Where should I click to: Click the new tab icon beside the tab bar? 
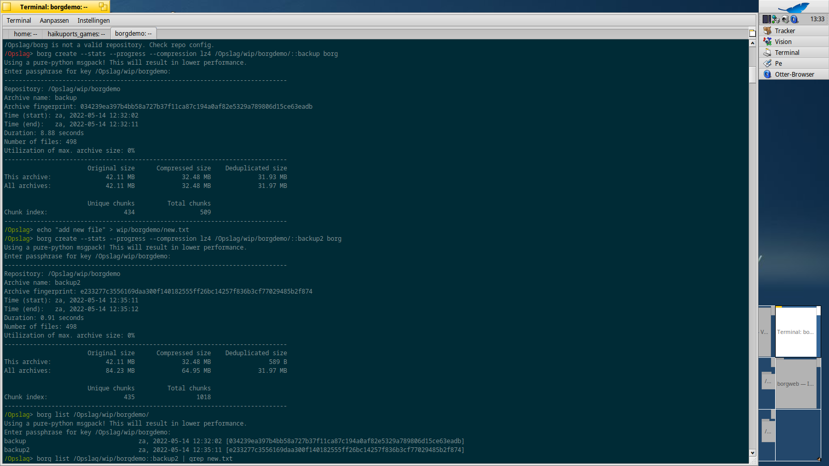pyautogui.click(x=752, y=33)
